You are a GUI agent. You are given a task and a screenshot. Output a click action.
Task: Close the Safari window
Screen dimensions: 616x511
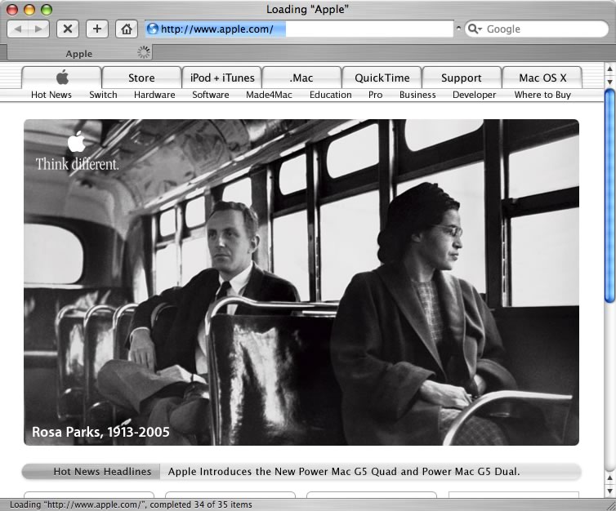[x=12, y=9]
